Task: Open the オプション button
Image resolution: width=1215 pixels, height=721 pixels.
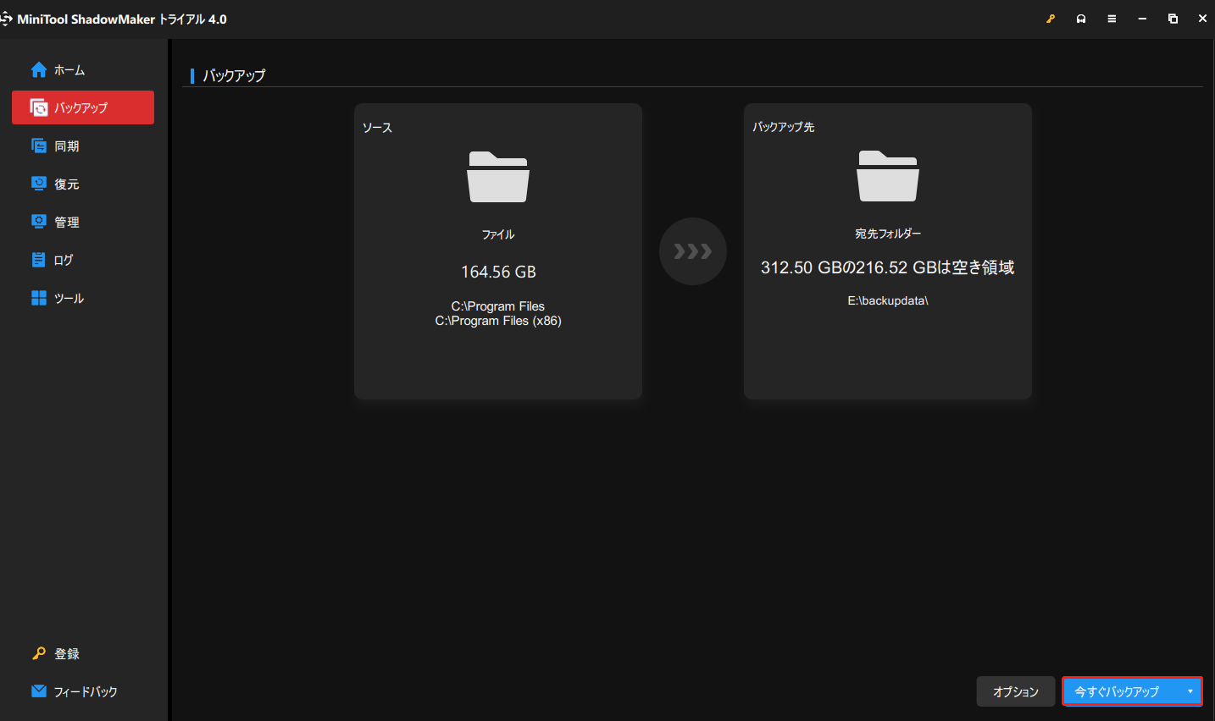Action: pyautogui.click(x=1015, y=691)
